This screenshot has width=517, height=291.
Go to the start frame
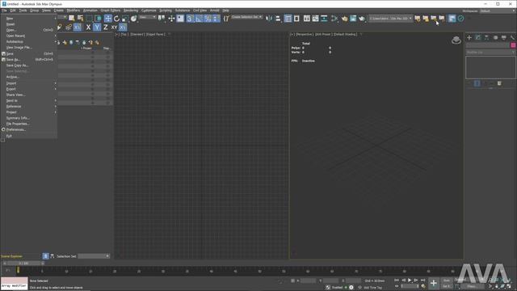397,280
